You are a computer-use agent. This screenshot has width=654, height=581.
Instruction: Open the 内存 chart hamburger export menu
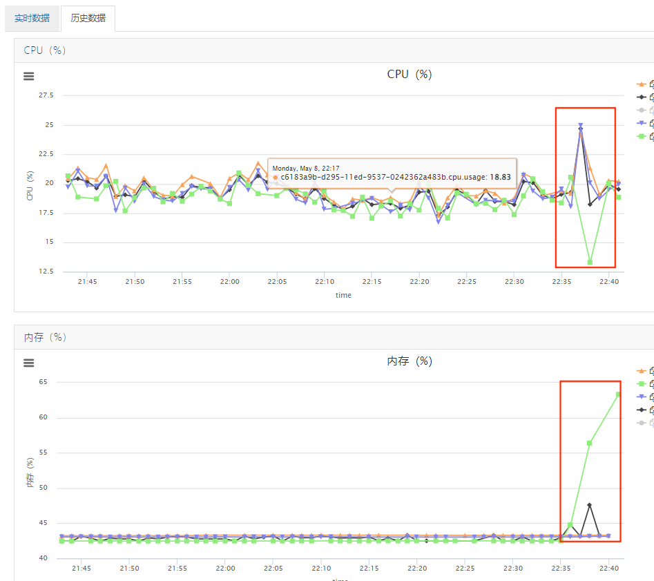coord(29,363)
